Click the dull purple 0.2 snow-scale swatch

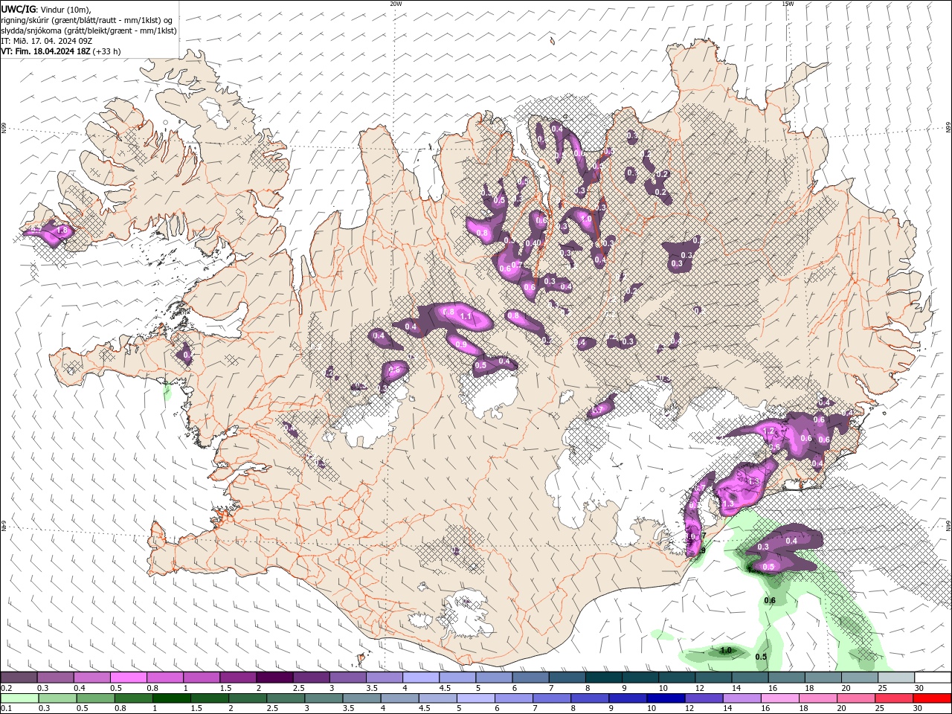click(x=19, y=678)
